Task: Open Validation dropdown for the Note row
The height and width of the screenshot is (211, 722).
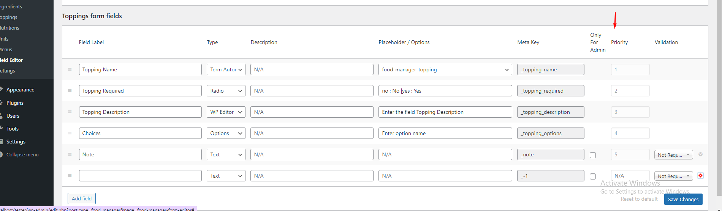Action: tap(674, 155)
